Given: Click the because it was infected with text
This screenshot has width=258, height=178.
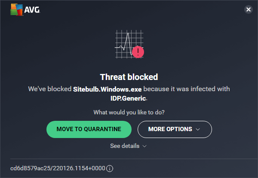Looking at the screenshot, I should coord(187,89).
